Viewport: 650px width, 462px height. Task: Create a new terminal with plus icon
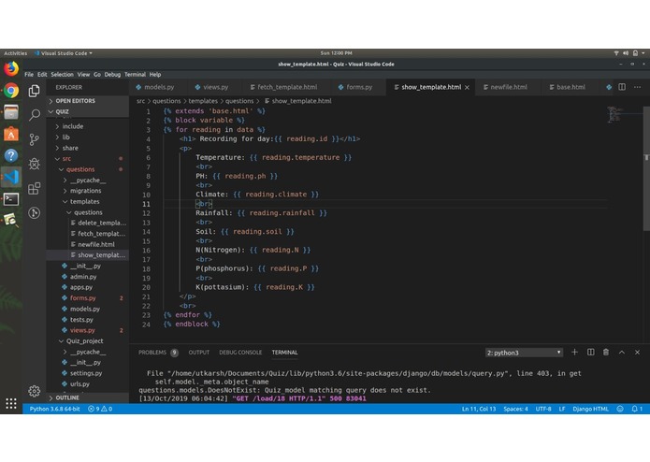pyautogui.click(x=574, y=353)
